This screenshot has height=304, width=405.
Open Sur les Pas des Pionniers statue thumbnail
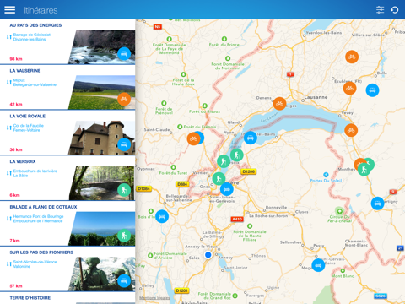pos(102,274)
